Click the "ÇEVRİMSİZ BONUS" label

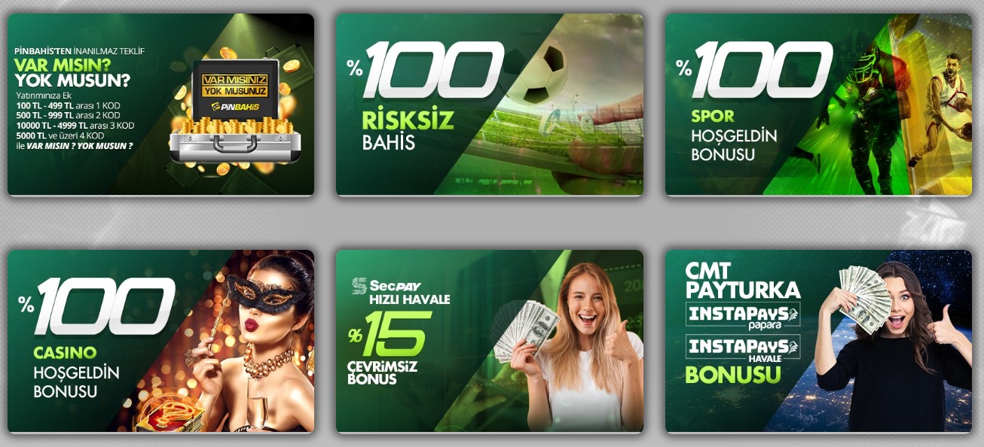coord(383,372)
